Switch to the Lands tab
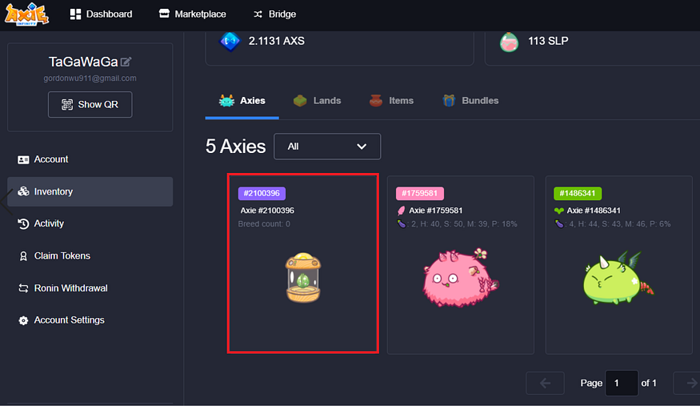 (317, 101)
